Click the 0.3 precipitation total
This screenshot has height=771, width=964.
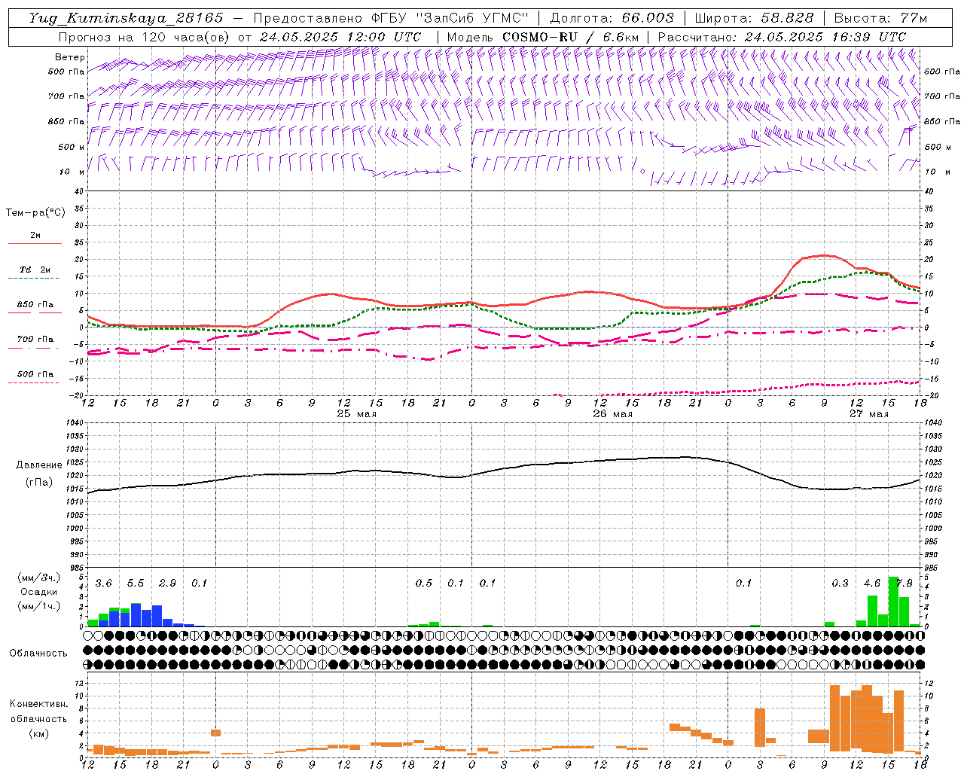(840, 584)
